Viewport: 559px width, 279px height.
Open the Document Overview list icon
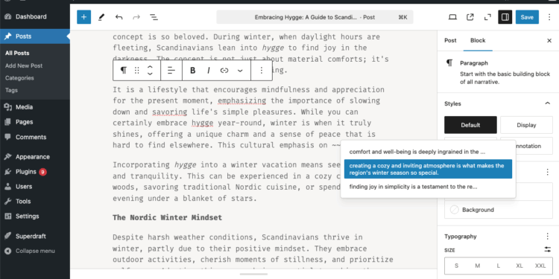(x=154, y=17)
